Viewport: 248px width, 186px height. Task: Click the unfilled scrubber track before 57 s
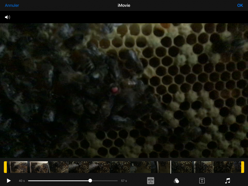click(105, 180)
